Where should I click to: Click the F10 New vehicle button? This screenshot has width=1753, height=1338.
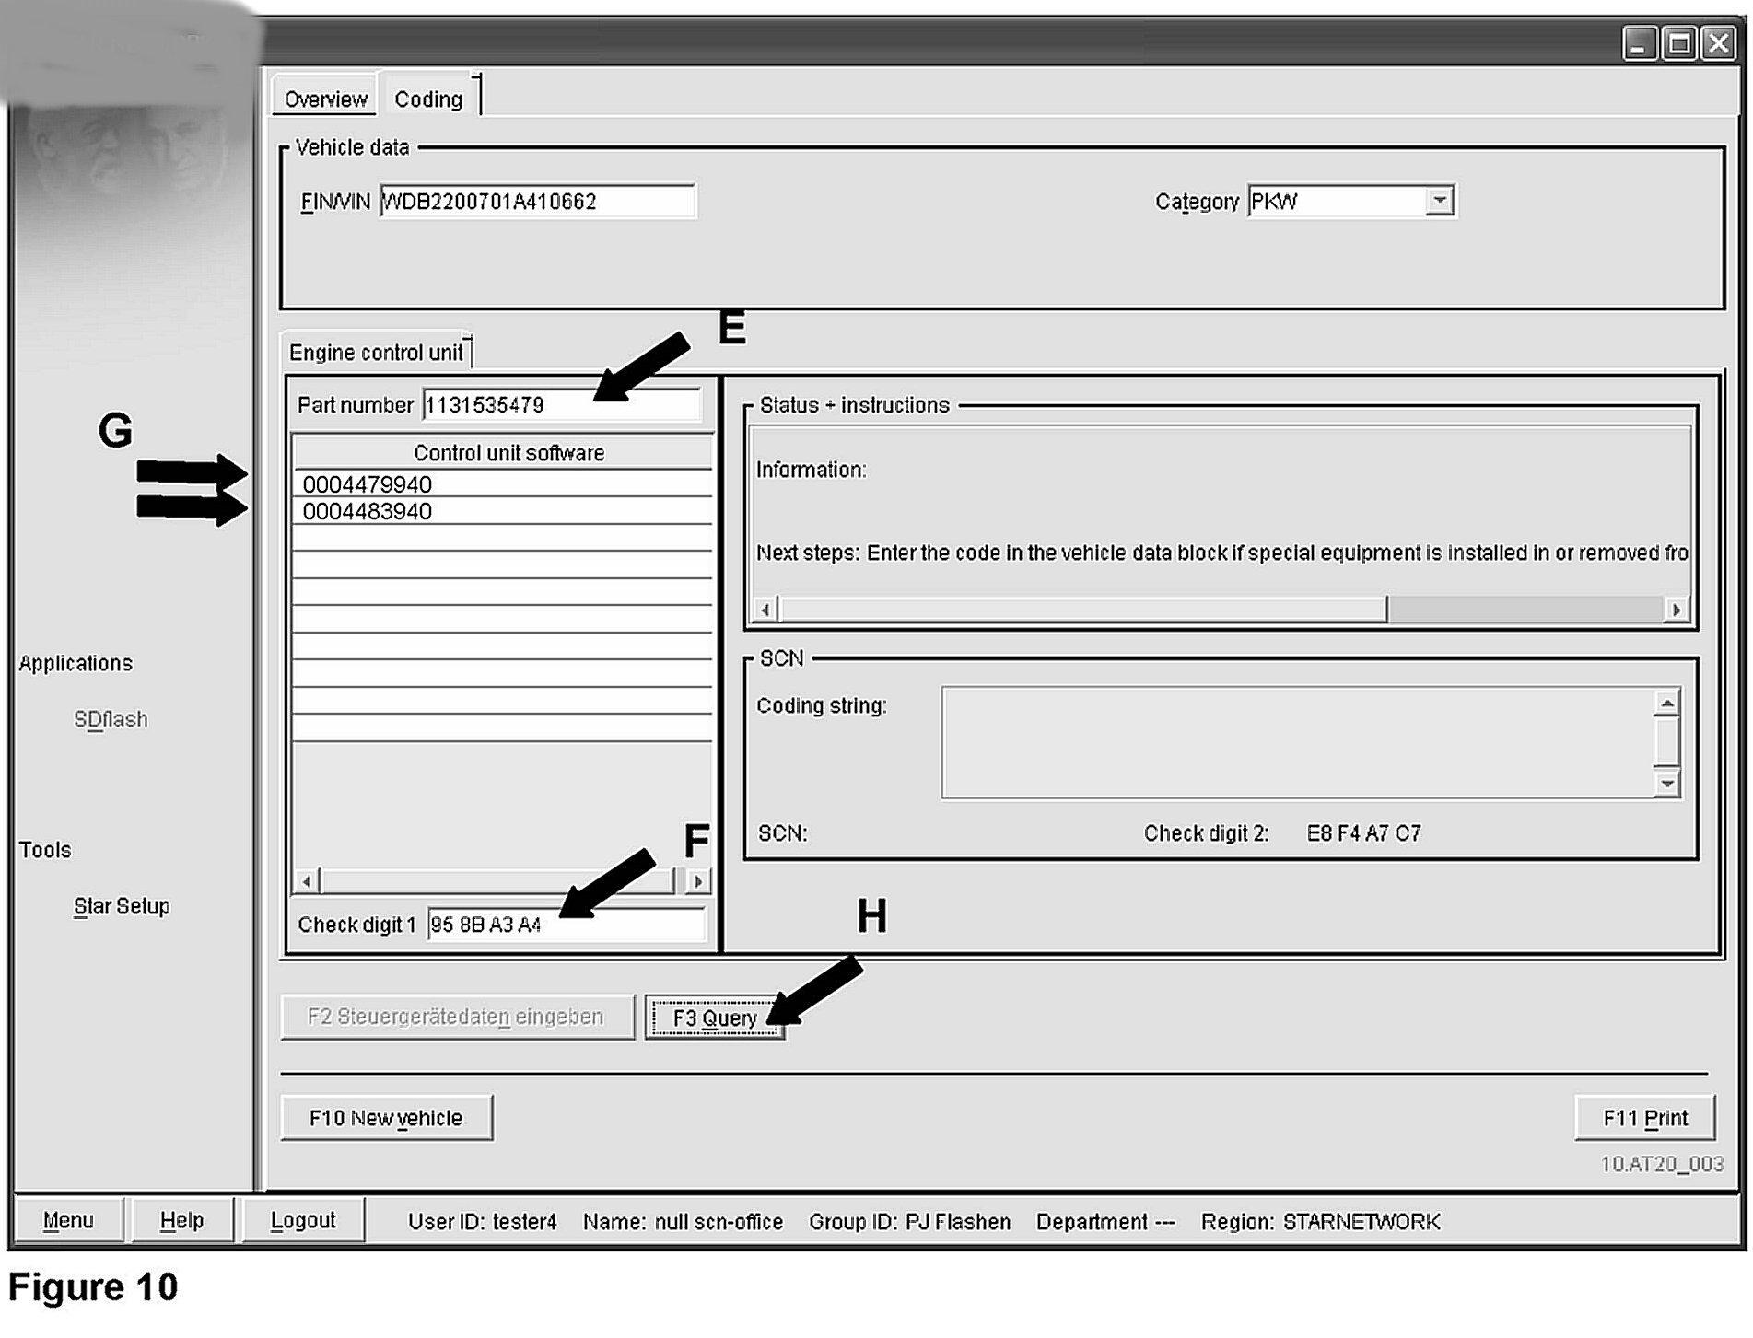[386, 1118]
